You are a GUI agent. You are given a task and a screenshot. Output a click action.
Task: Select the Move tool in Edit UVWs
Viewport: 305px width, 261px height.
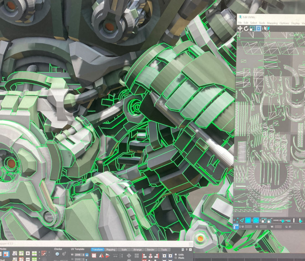[x=240, y=29]
